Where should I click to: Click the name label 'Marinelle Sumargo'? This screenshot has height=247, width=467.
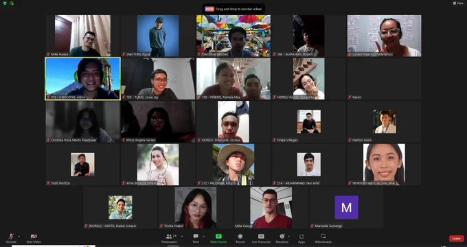[328, 226]
